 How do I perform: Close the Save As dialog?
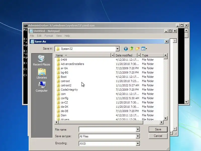pos(166,42)
